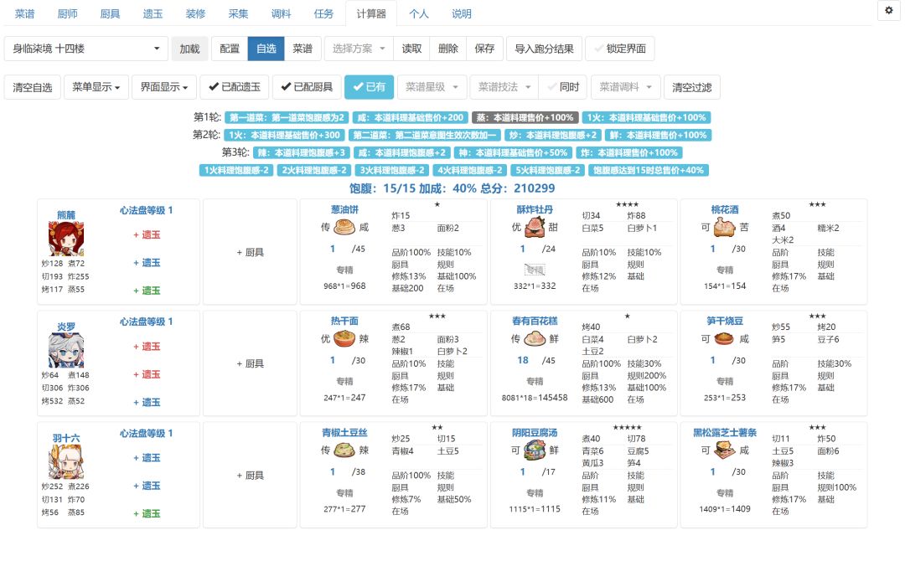Click 清空自选 button
This screenshot has width=905, height=561.
coord(33,87)
